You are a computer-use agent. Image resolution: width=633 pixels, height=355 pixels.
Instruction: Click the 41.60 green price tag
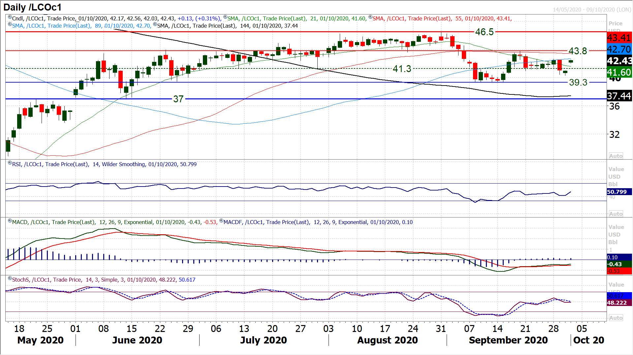point(619,72)
